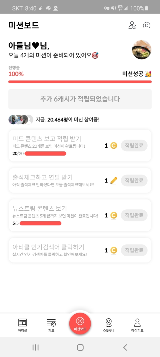Open the ON동네 location tab

(x=109, y=325)
